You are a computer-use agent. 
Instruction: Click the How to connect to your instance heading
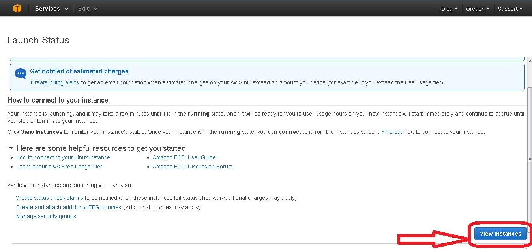click(x=58, y=100)
